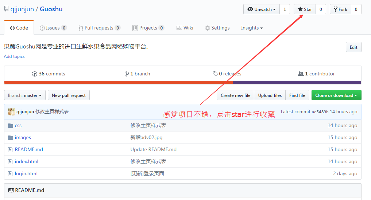The image size is (371, 200).
Task: Click the css folder icon
Action: click(x=11, y=126)
